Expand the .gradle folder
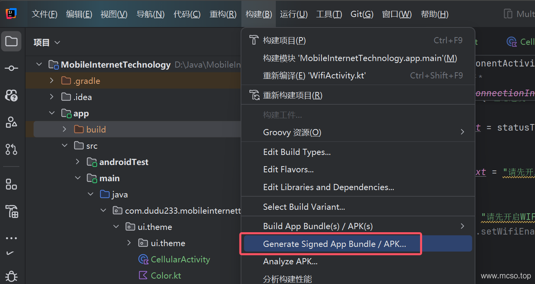Viewport: 535px width, 284px height. point(52,81)
